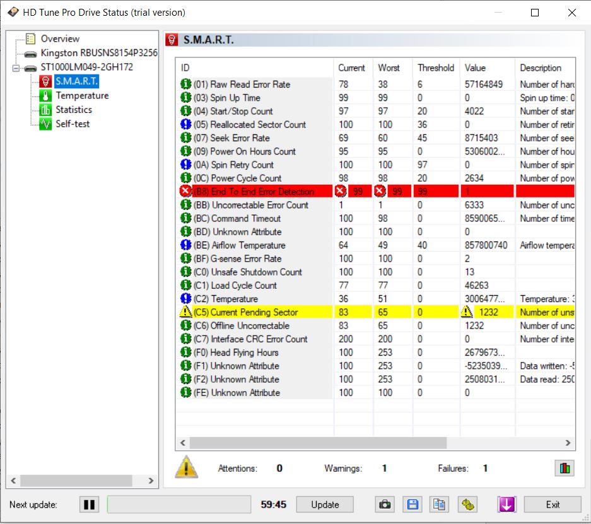Select the (BF) G-sense Error Rate row
Viewport: 591px width, 524px height.
coord(377,259)
